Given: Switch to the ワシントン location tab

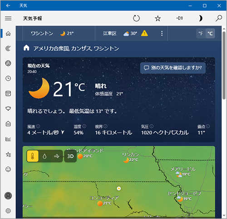Looking at the screenshot, I should [59, 33].
